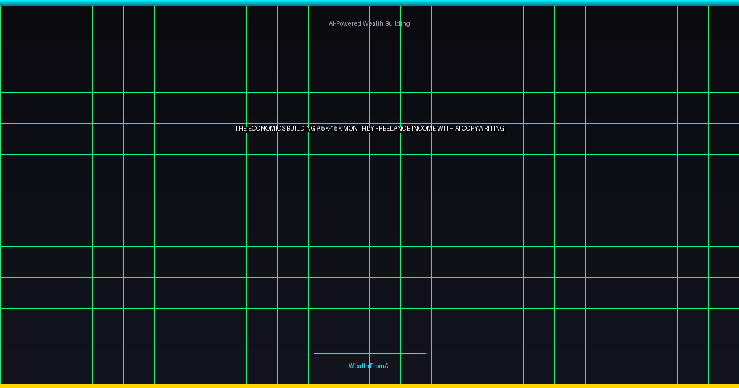
Task: Click the WealthFromAI brand link
Action: click(x=369, y=366)
